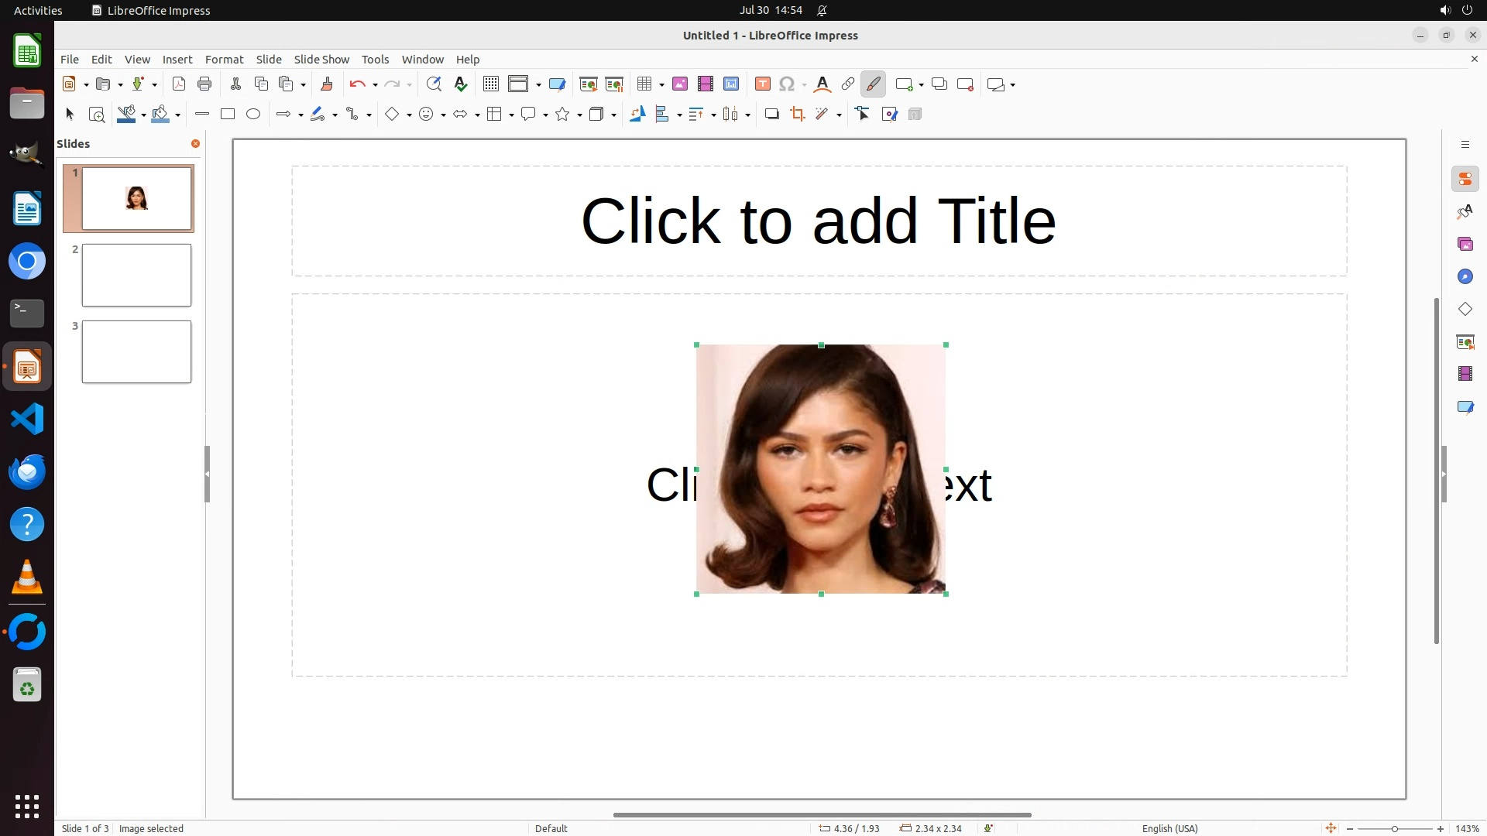
Task: Open the Format menu
Action: (x=224, y=60)
